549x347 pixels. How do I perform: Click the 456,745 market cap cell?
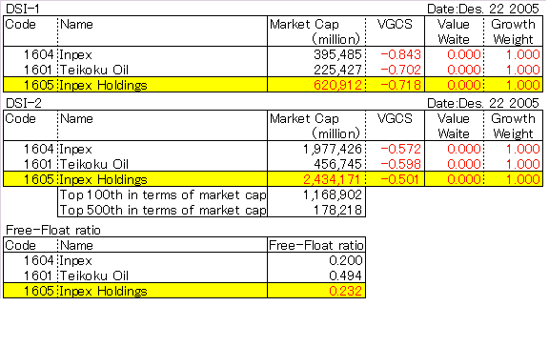pyautogui.click(x=316, y=164)
